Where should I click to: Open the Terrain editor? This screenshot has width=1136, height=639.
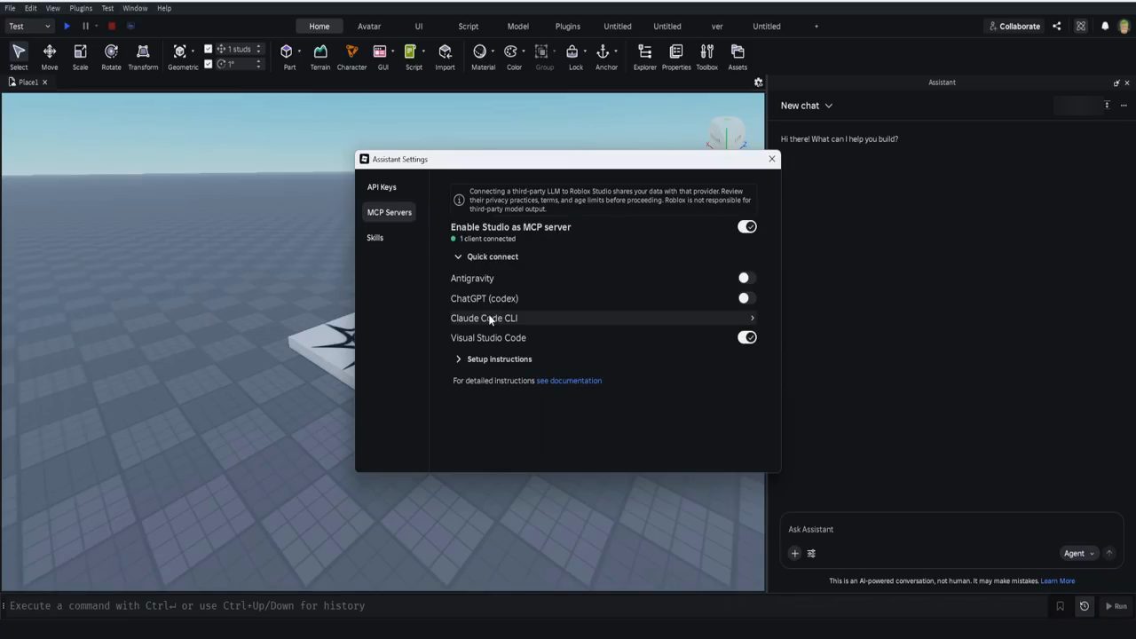[x=320, y=57]
